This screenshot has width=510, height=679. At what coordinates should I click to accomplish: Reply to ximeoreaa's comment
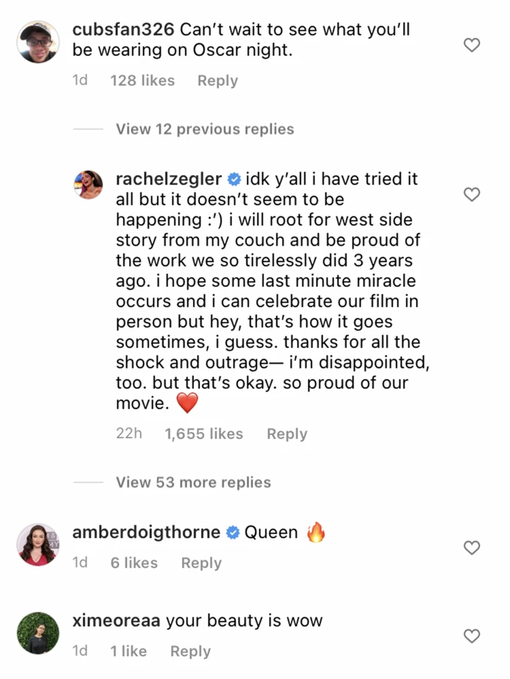coord(190,651)
